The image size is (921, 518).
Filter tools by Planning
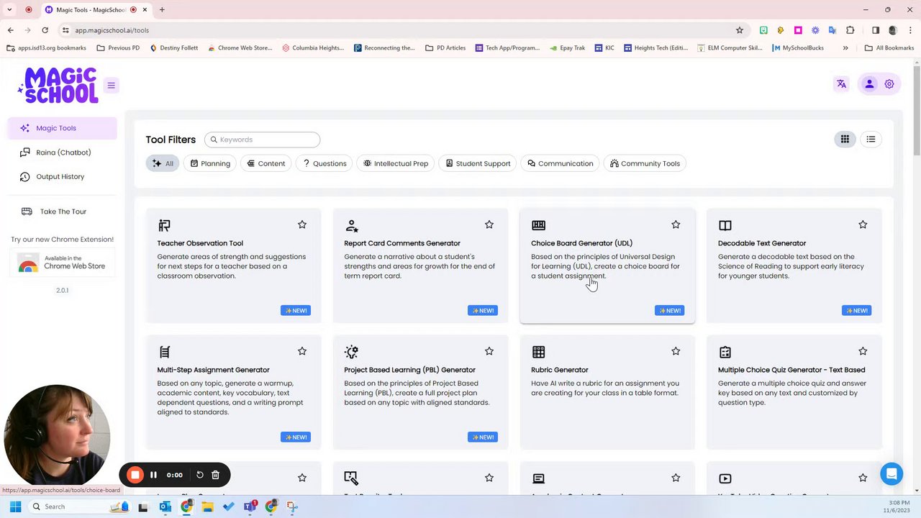(210, 163)
